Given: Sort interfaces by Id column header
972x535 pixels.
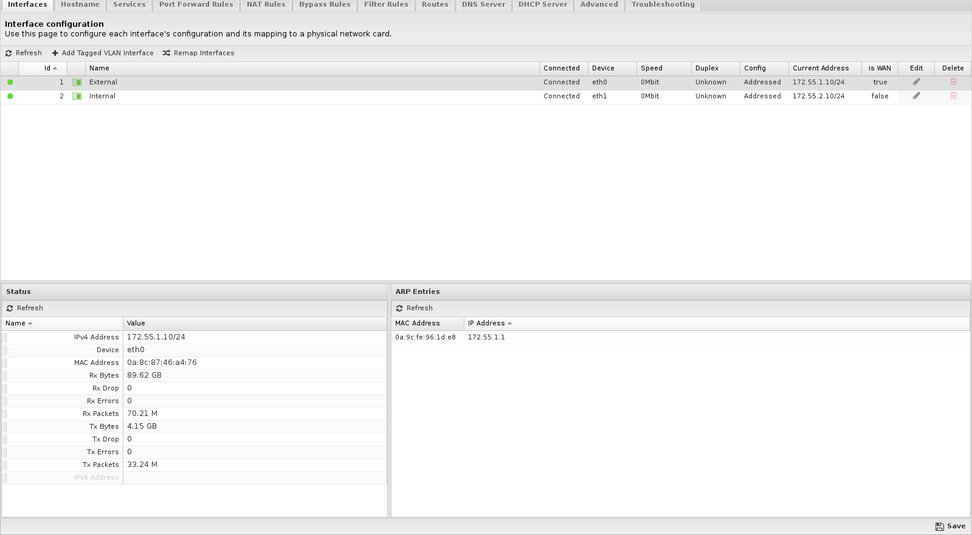Looking at the screenshot, I should [x=47, y=68].
